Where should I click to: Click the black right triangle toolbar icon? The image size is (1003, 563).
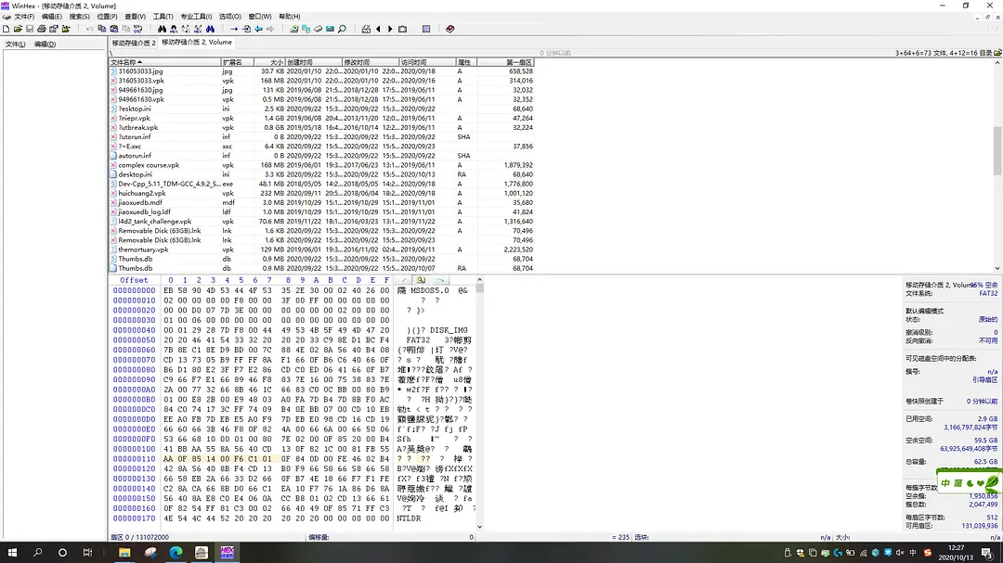click(390, 29)
